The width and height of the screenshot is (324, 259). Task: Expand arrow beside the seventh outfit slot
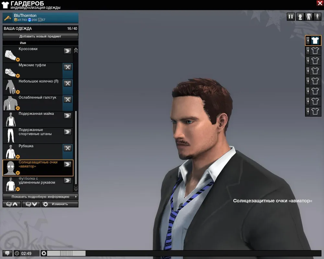(x=308, y=101)
